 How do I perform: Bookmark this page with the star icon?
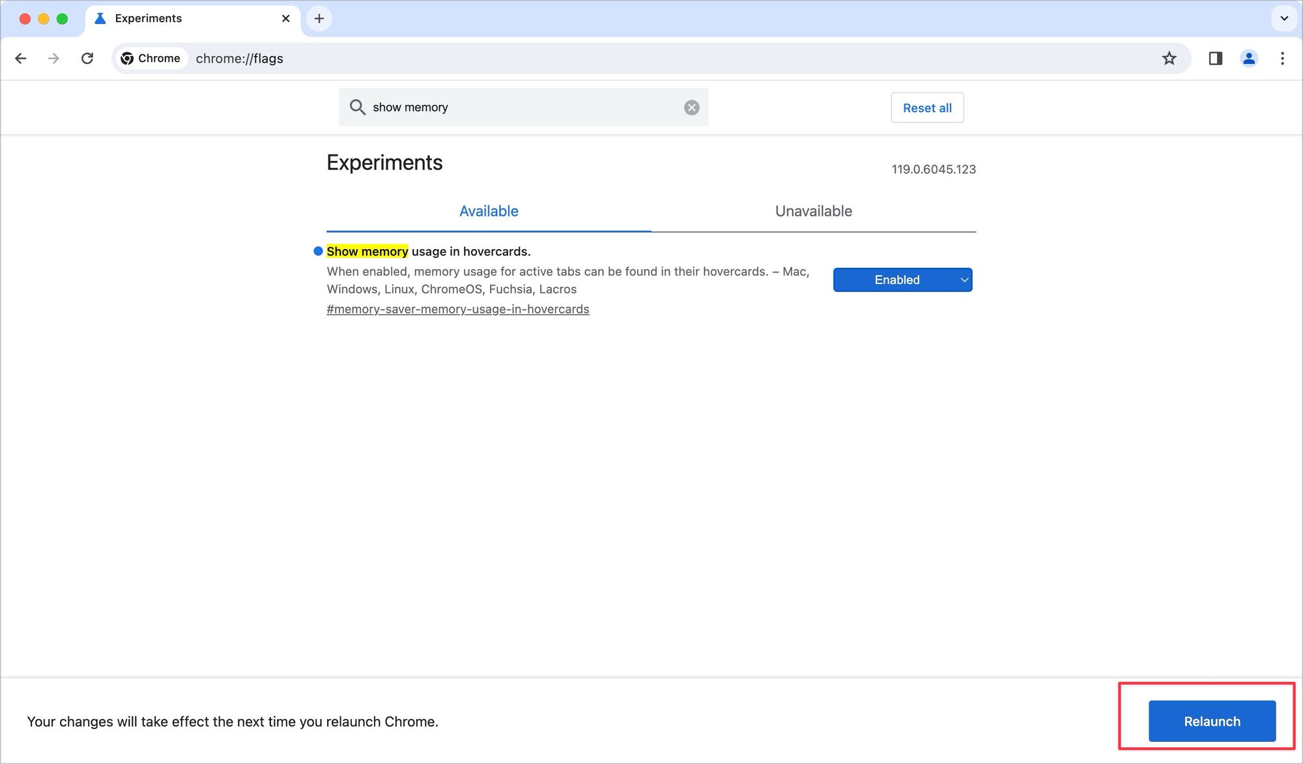[1169, 59]
